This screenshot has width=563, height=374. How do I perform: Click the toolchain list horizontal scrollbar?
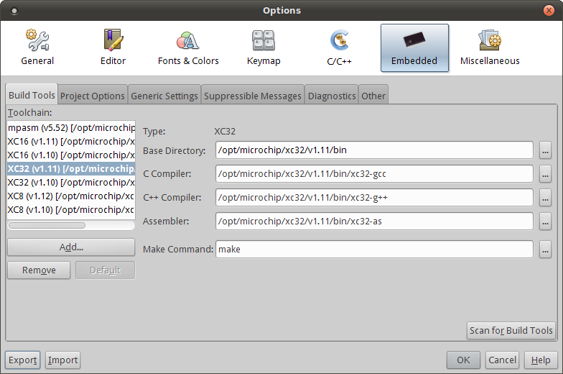[47, 226]
